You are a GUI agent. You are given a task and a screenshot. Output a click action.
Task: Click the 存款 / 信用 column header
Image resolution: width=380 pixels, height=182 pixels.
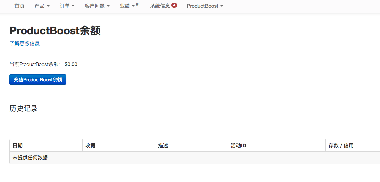(x=353, y=145)
